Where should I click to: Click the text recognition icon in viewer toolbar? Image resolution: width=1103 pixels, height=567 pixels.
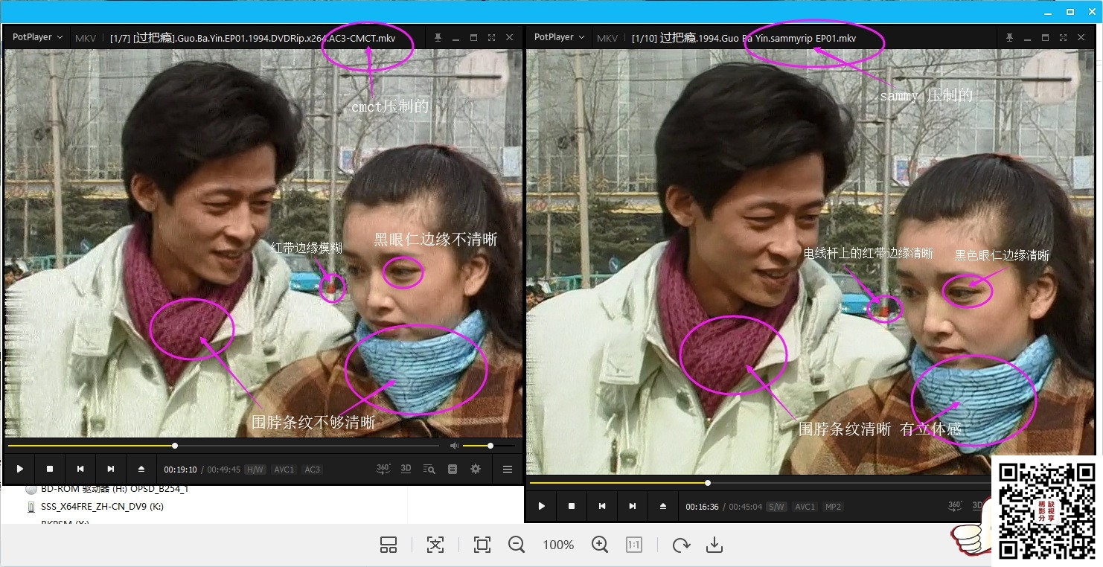[435, 545]
